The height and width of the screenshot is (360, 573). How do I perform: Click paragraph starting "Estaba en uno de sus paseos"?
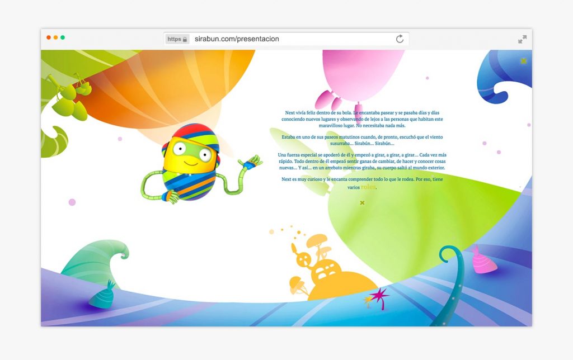point(362,140)
